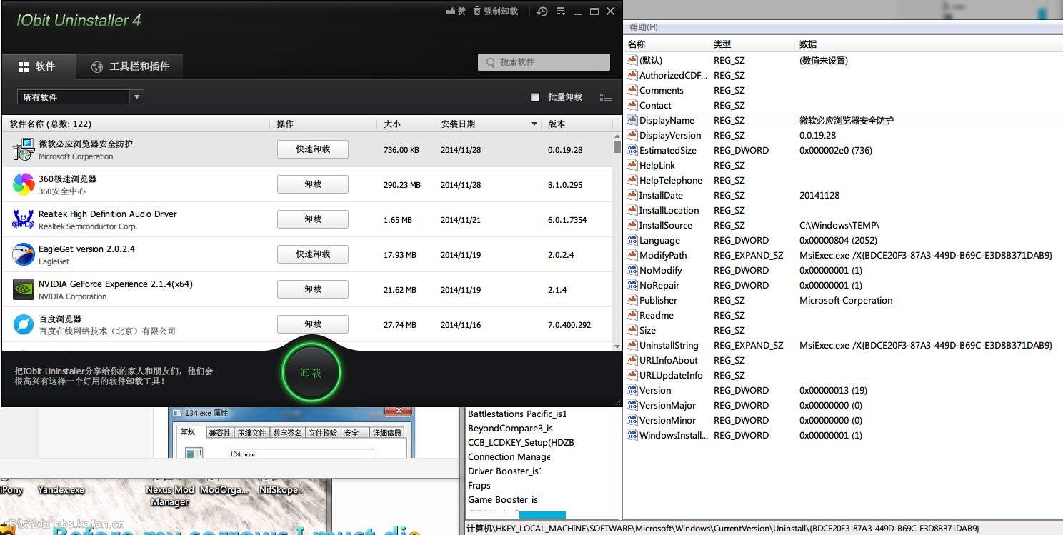
Task: Select the Connection Manager registry key
Action: (x=509, y=457)
